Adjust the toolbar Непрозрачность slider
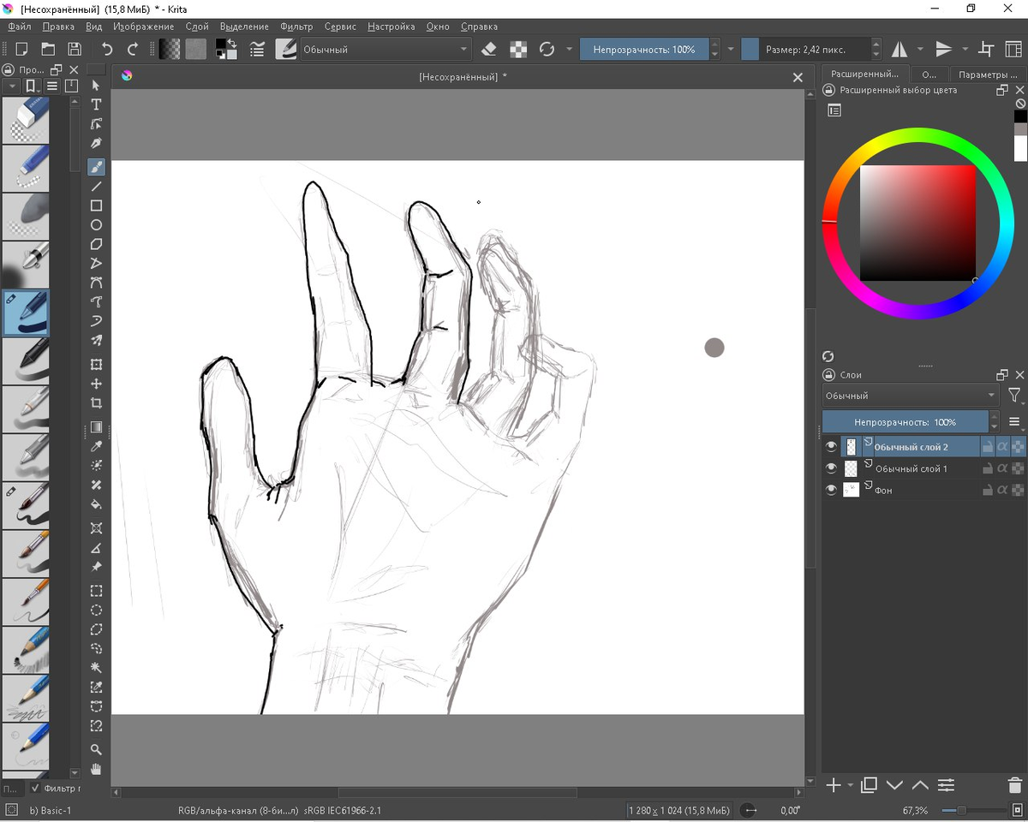This screenshot has width=1028, height=822. 644,49
